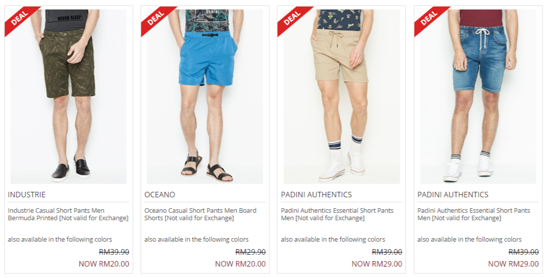Click the DEAL ribbon on Industrie shorts

pos(19,19)
